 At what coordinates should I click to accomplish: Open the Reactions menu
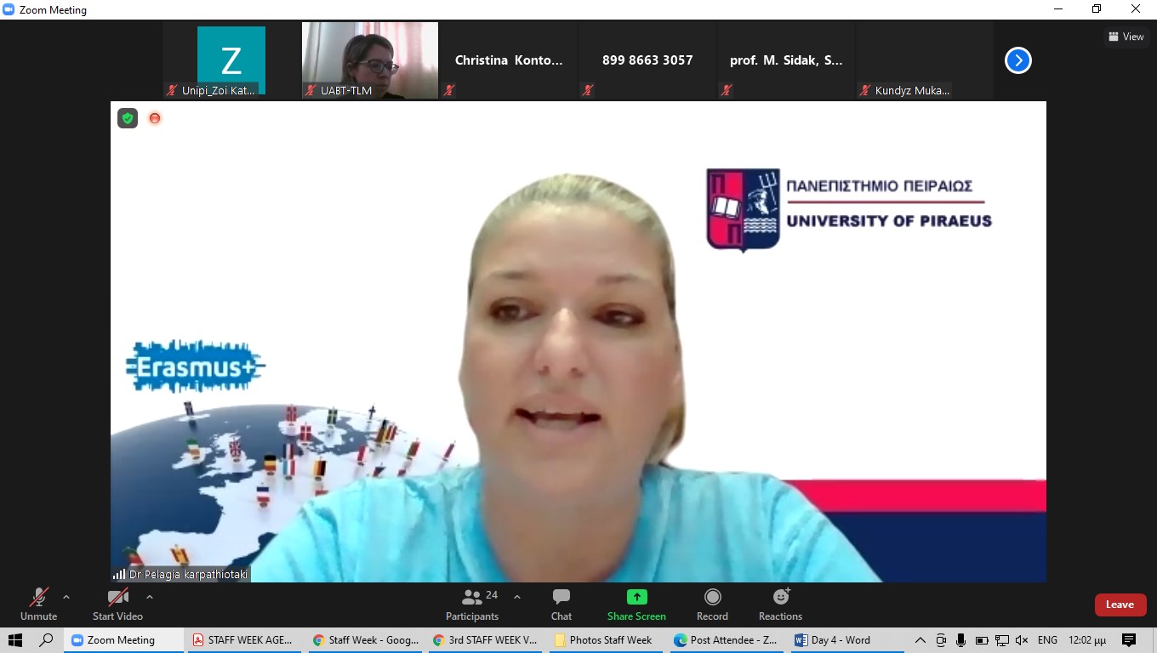(780, 605)
